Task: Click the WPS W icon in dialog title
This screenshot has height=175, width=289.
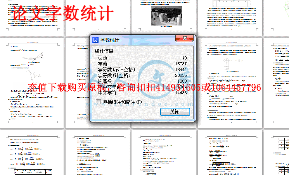Action: point(95,40)
